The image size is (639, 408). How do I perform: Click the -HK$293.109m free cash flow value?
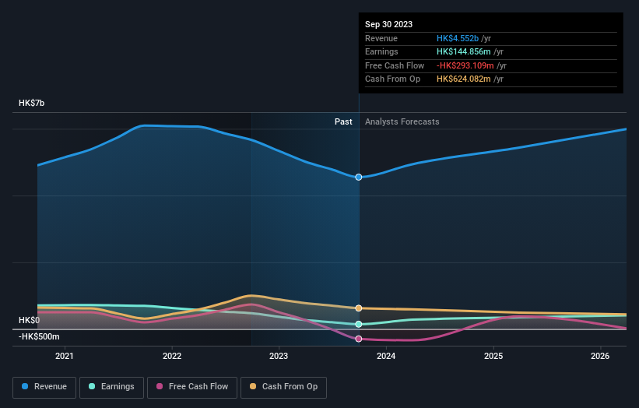[465, 65]
